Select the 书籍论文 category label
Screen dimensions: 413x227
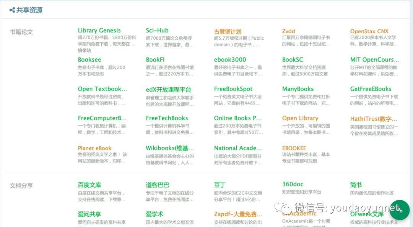click(x=21, y=32)
